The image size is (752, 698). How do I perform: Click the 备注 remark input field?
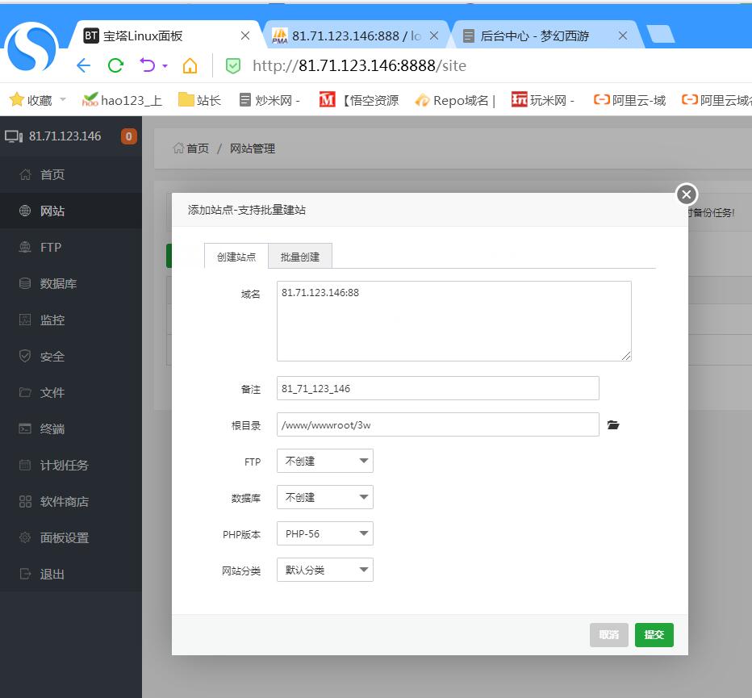click(x=437, y=388)
